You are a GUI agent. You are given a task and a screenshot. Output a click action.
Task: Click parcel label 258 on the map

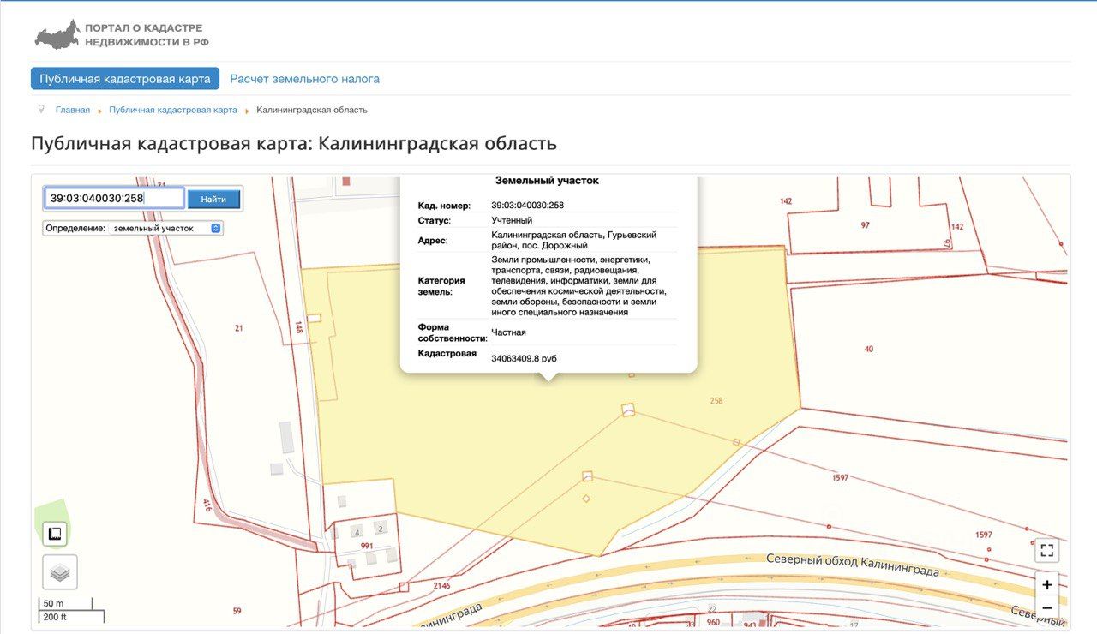(x=716, y=400)
